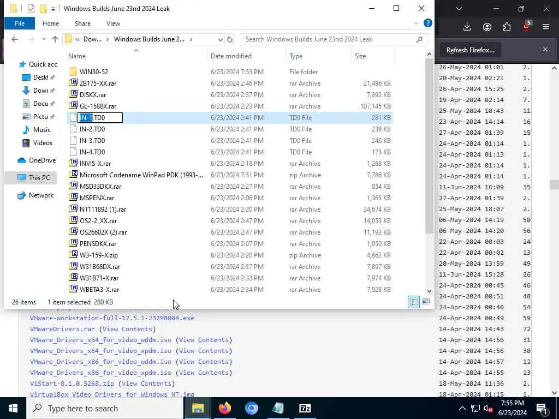Sort files by Date modified column
This screenshot has height=419, width=559.
[231, 56]
